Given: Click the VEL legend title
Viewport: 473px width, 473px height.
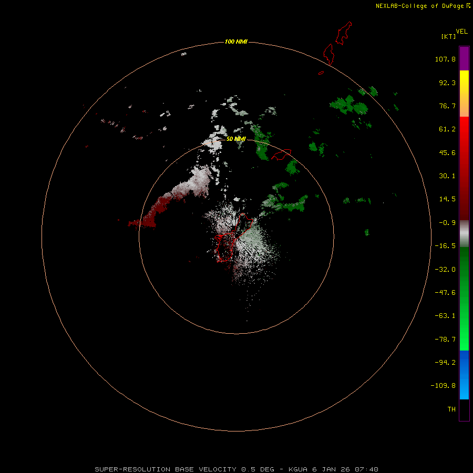Looking at the screenshot, I should pos(461,32).
